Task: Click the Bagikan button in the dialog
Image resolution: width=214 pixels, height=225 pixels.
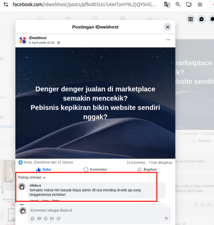Action: tap(147, 170)
